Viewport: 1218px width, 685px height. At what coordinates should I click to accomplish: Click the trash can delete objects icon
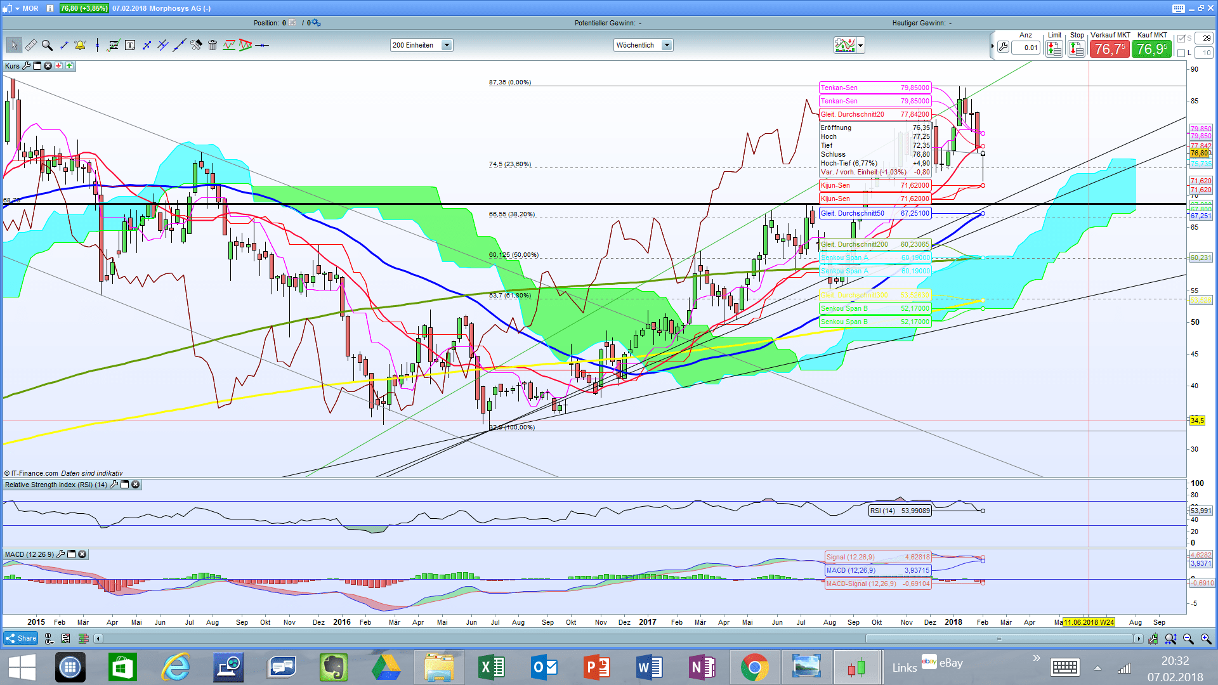213,45
